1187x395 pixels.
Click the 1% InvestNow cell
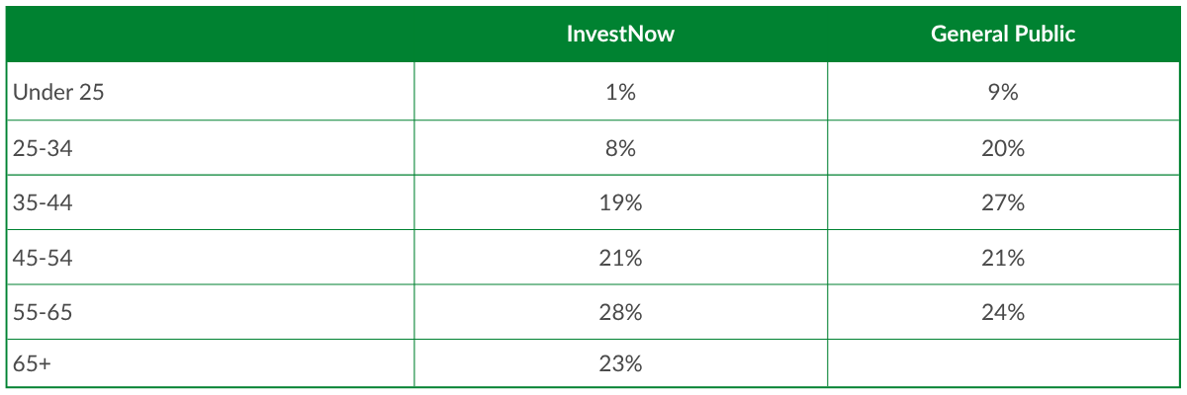click(620, 93)
